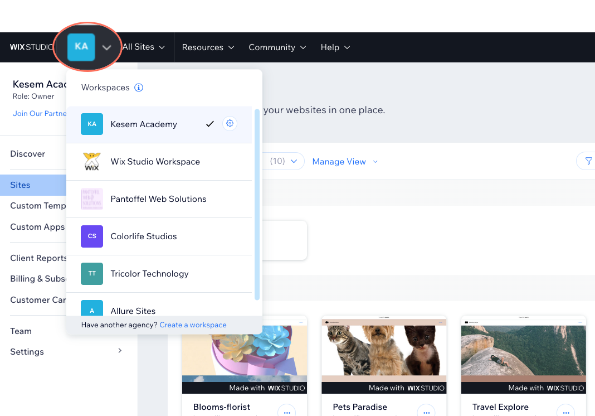This screenshot has height=416, width=595.
Task: Click the Join Our Partner link
Action: (x=40, y=114)
